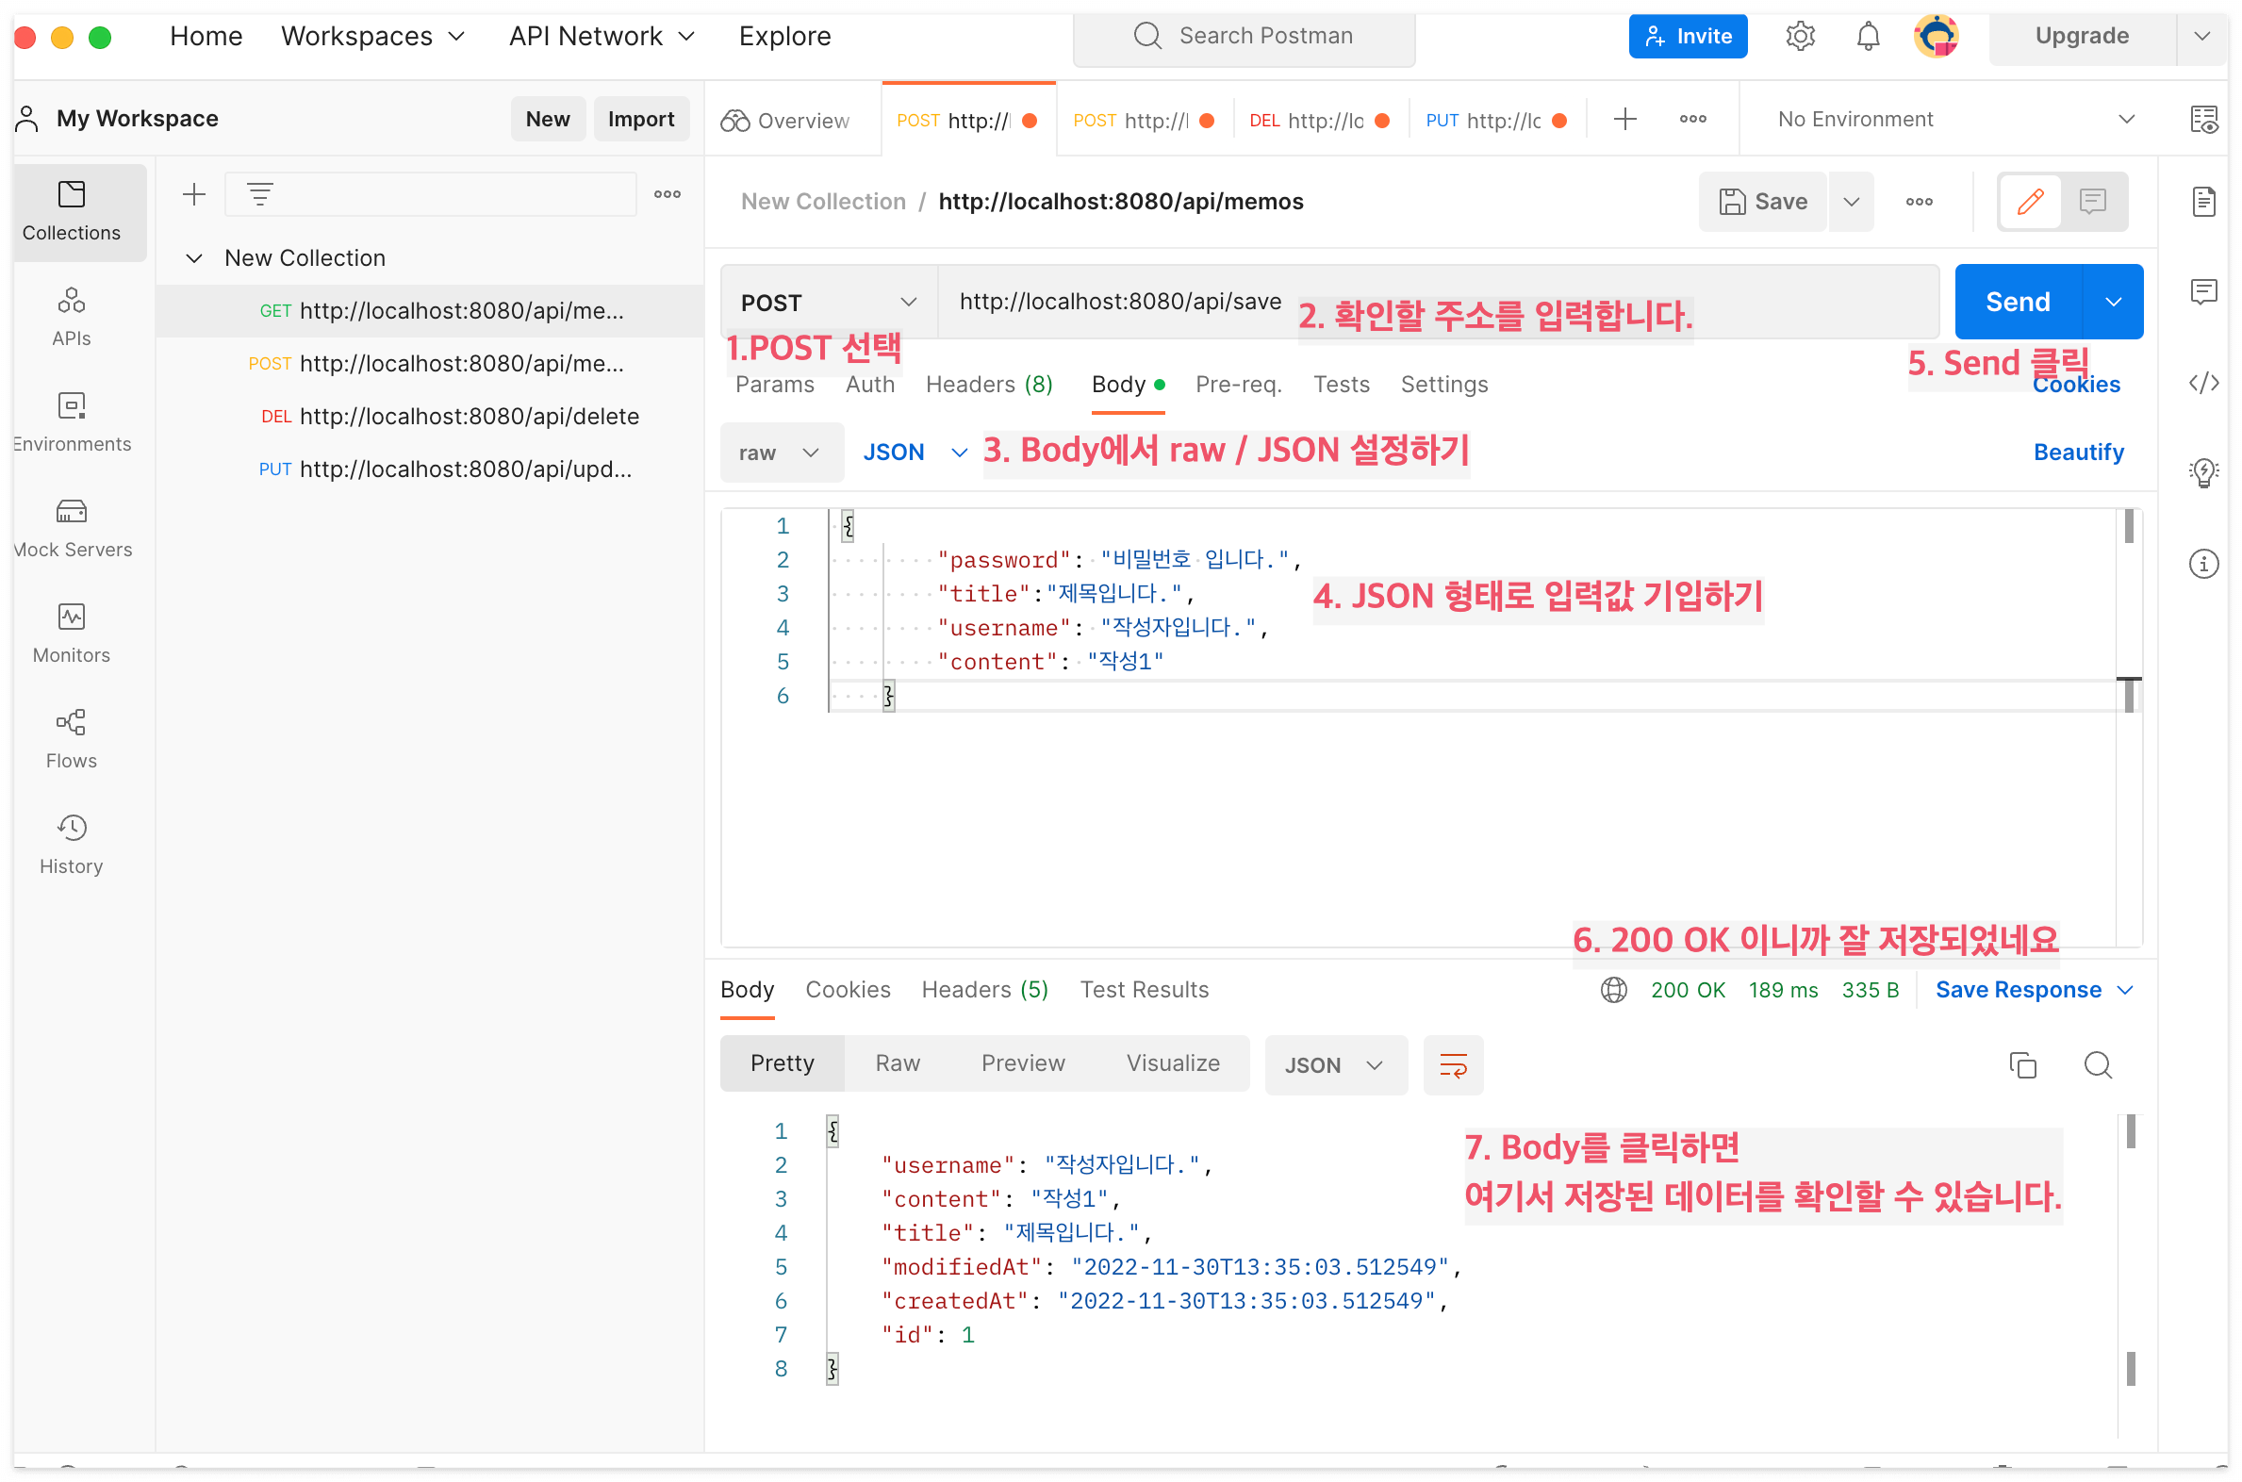
Task: Open the Mock Servers sidebar panel
Action: [x=72, y=527]
